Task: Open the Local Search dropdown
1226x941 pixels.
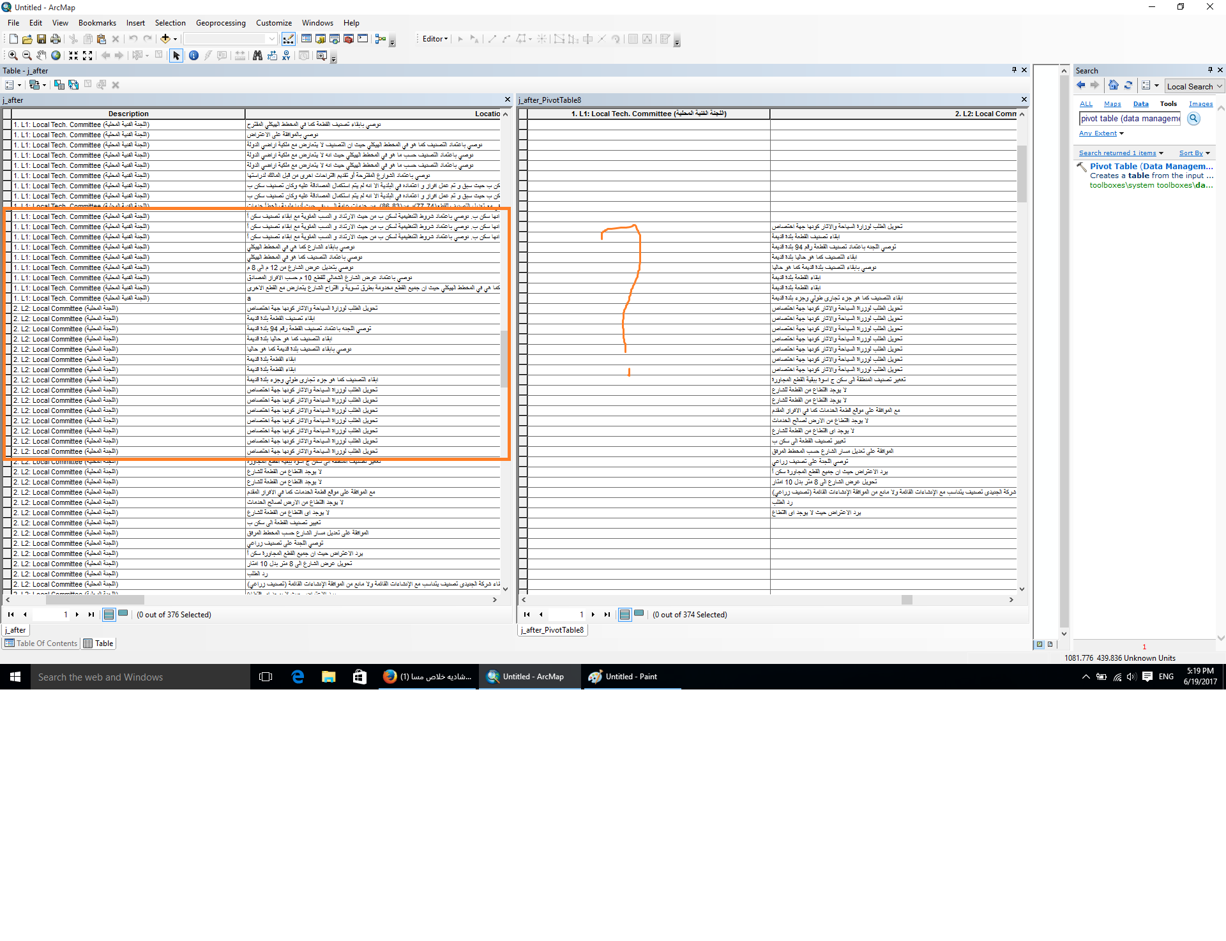Action: (1194, 86)
